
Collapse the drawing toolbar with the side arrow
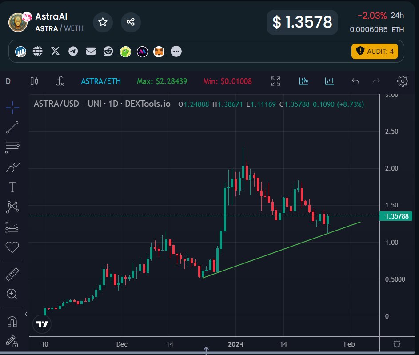[26, 314]
